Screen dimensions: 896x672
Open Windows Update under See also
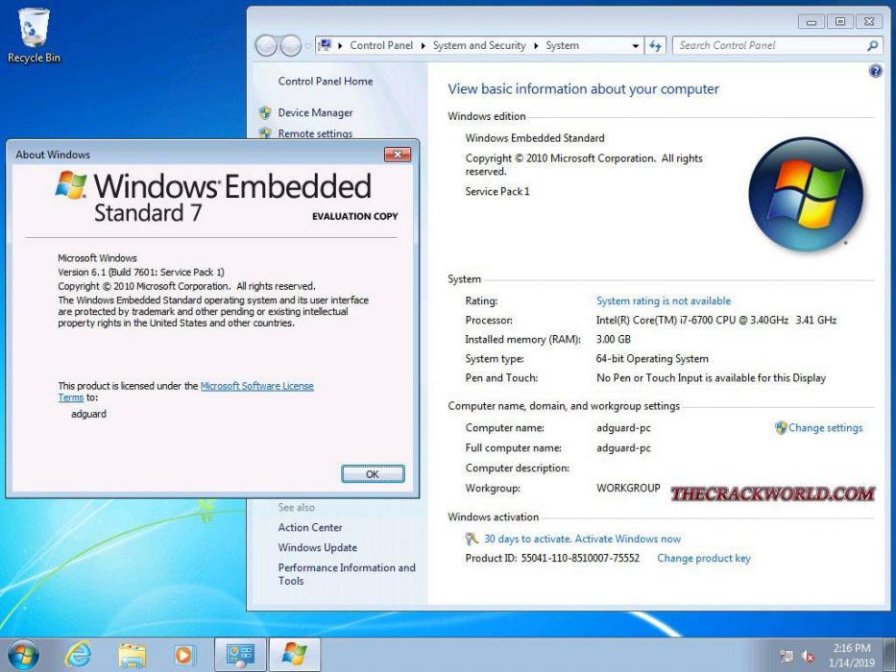[x=317, y=547]
